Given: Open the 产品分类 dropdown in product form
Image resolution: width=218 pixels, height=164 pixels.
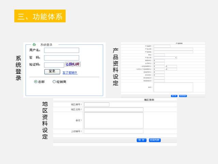Looking at the screenshot, I should coord(165,57).
